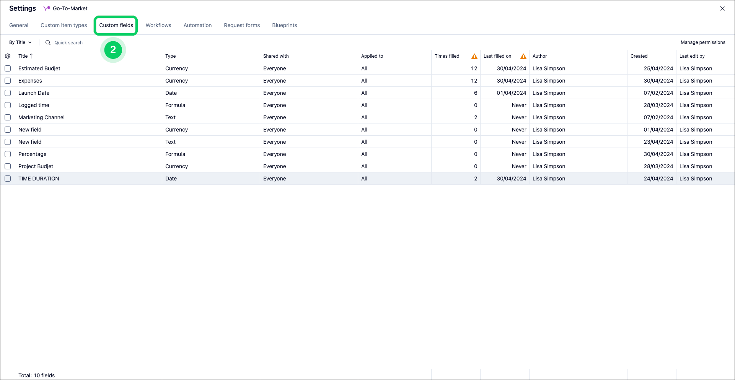The width and height of the screenshot is (735, 380).
Task: Click the sort arrow on the Title column
Action: pos(31,56)
